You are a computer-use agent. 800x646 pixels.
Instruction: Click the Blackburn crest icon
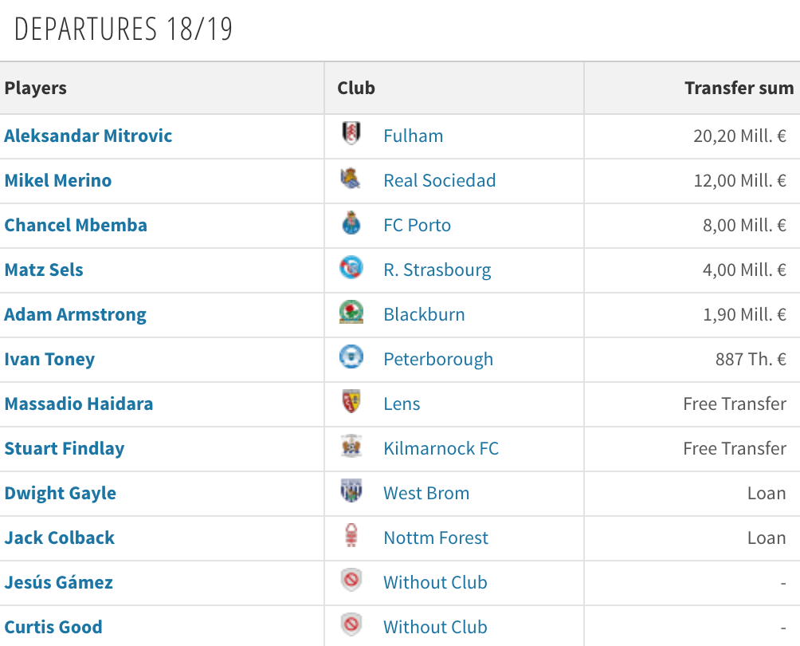351,313
